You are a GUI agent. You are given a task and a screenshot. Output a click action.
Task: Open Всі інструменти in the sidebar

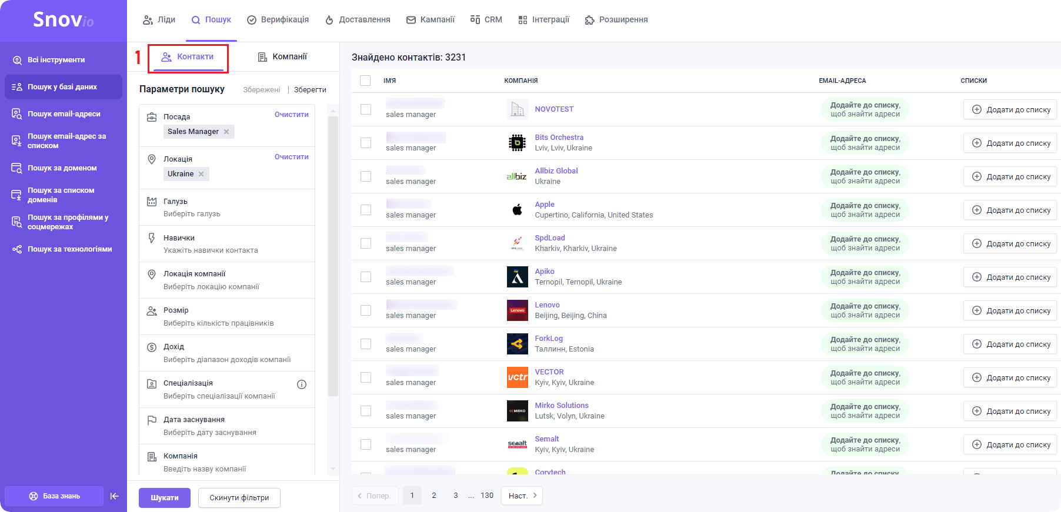64,60
